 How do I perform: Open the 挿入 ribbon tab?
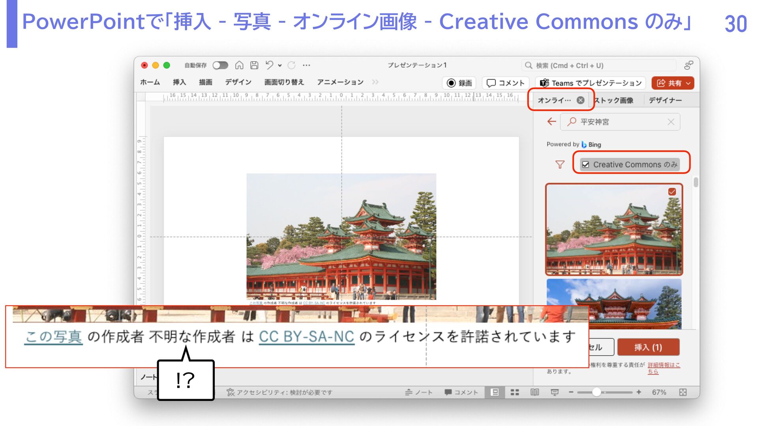pos(179,82)
